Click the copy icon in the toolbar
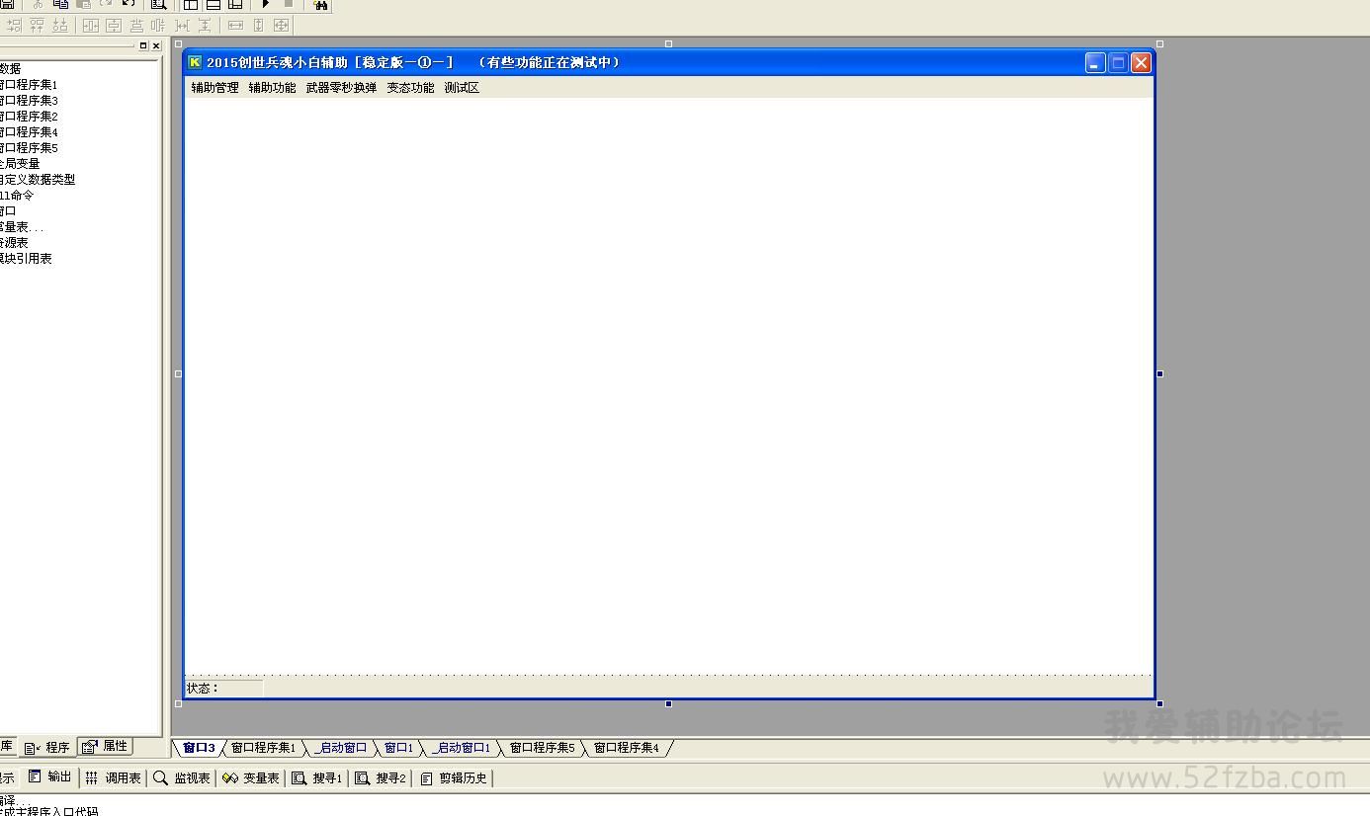 coord(60,4)
